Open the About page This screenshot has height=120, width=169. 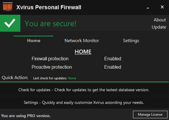coord(160,20)
